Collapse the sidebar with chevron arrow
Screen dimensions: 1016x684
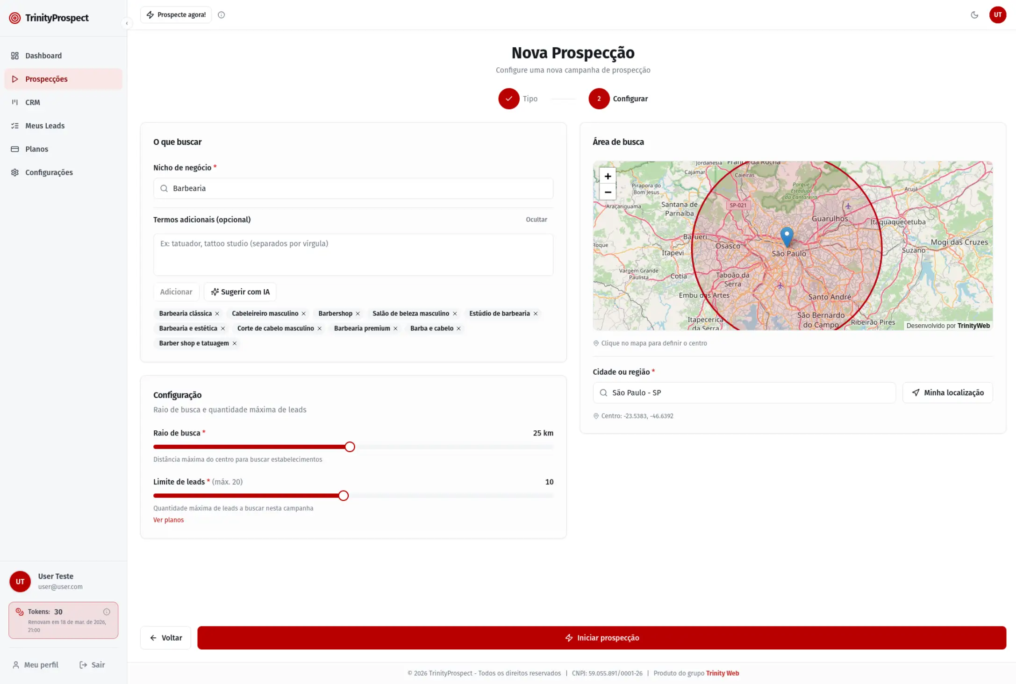point(127,23)
